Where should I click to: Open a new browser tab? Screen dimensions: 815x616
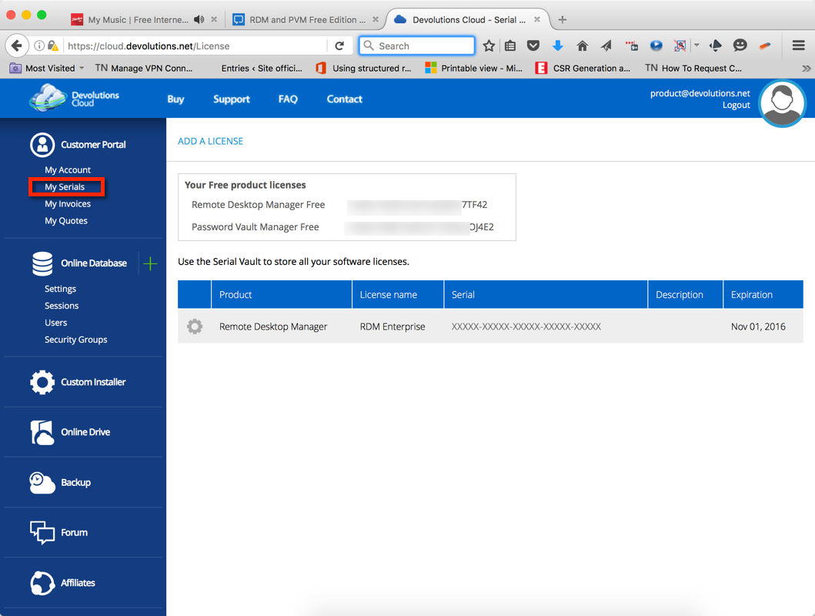tap(563, 20)
